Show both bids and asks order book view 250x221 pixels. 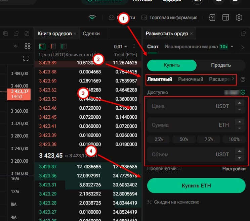click(42, 46)
